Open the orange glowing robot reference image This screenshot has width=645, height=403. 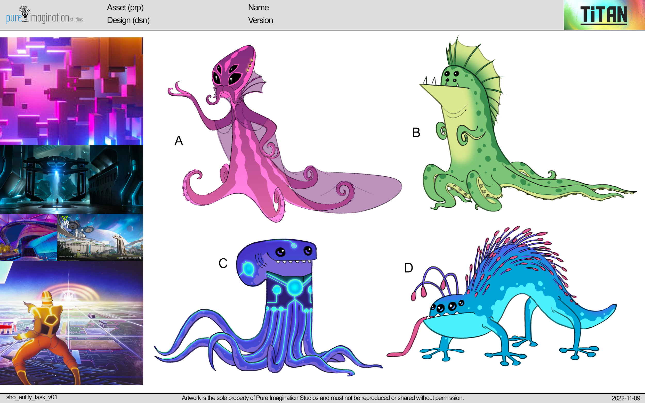71,323
